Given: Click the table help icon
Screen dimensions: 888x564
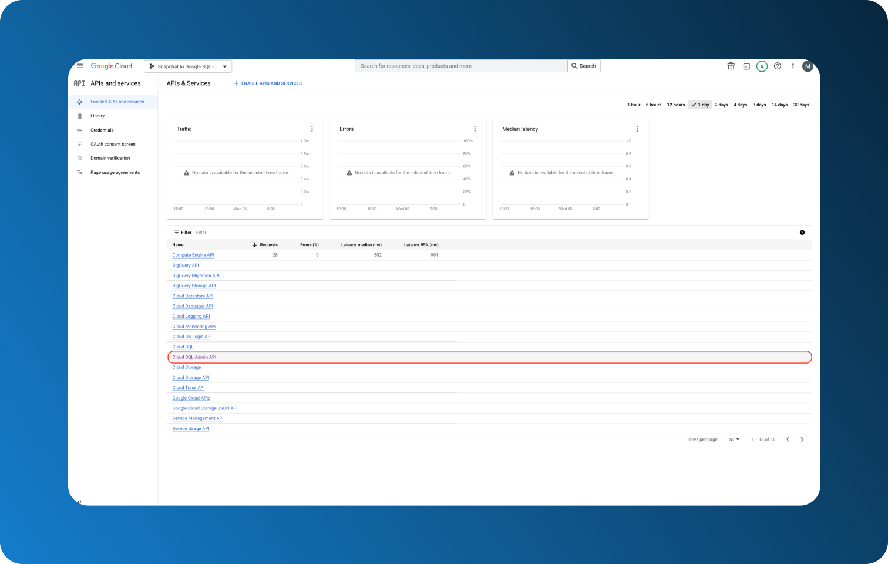Looking at the screenshot, I should click(802, 233).
